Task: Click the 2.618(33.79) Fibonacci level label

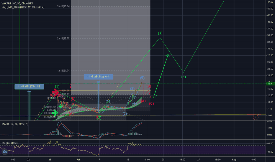Action: pos(64,39)
